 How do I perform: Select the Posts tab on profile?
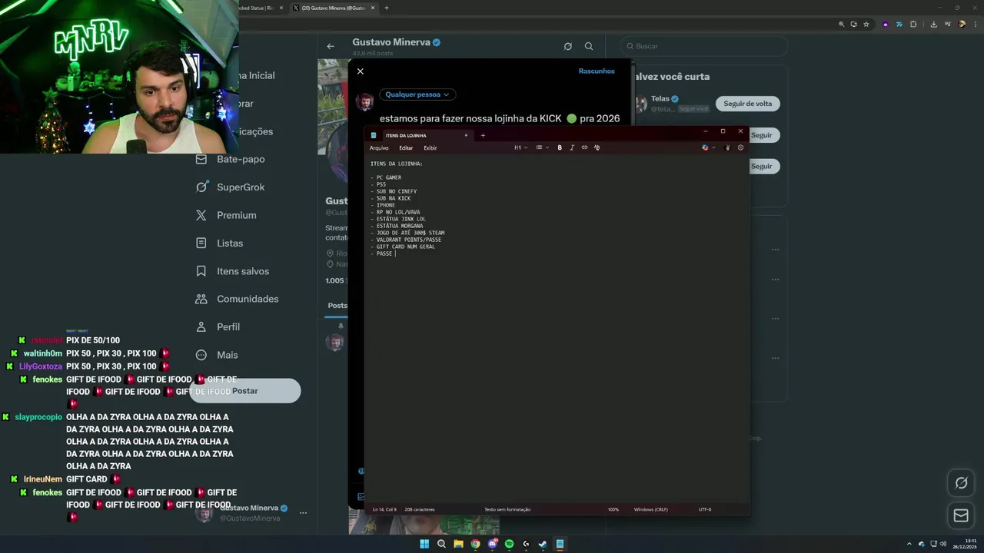pyautogui.click(x=337, y=305)
